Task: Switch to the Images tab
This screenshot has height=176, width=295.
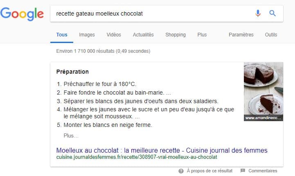Action: pyautogui.click(x=87, y=35)
